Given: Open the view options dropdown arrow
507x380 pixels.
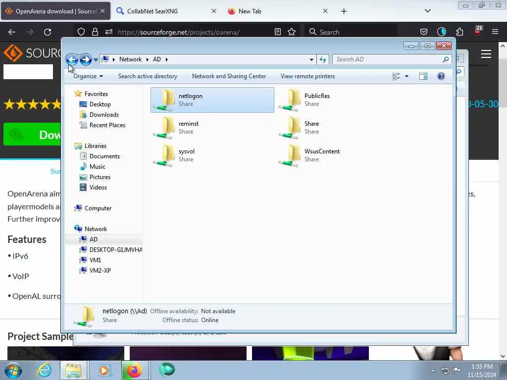Looking at the screenshot, I should point(407,76).
